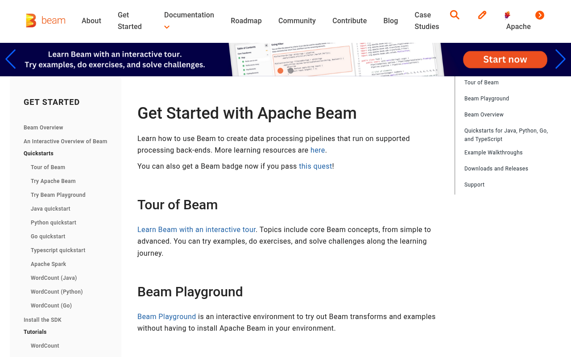Select Tour of Beam in left sidebar
This screenshot has height=357, width=571.
pos(48,167)
